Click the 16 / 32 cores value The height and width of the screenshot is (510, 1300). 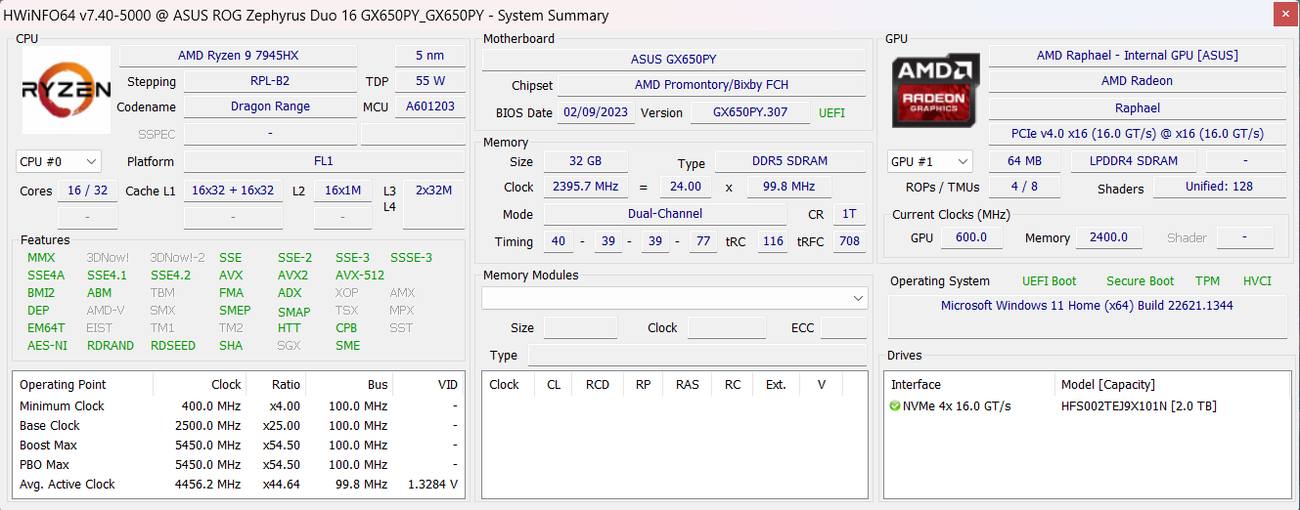[x=88, y=191]
